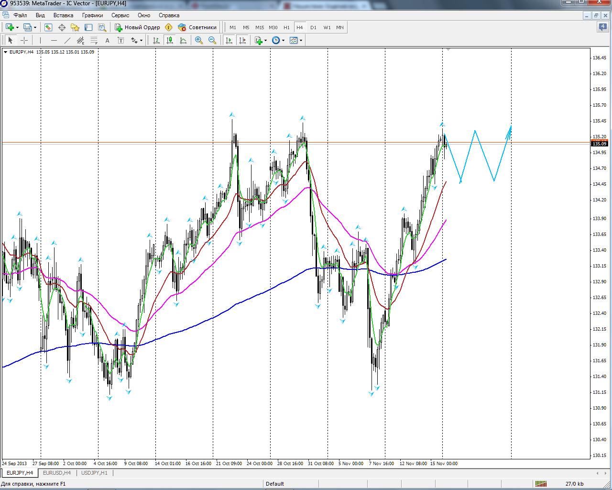Select the D1 timeframe
Image resolution: width=612 pixels, height=490 pixels.
click(x=313, y=27)
